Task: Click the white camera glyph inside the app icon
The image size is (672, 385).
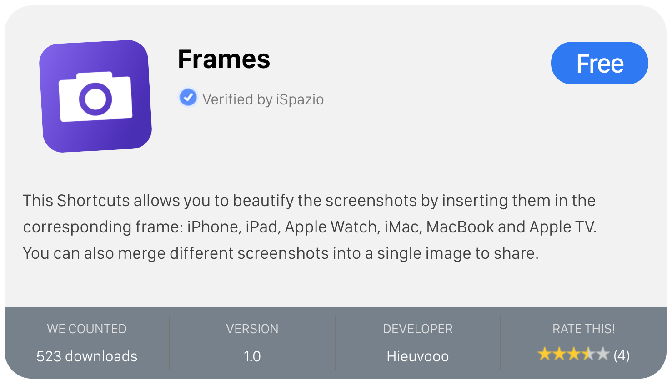Action: click(95, 97)
